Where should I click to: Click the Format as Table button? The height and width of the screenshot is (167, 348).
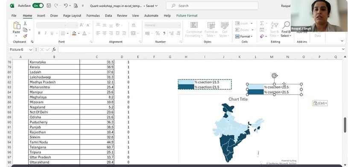click(x=211, y=29)
